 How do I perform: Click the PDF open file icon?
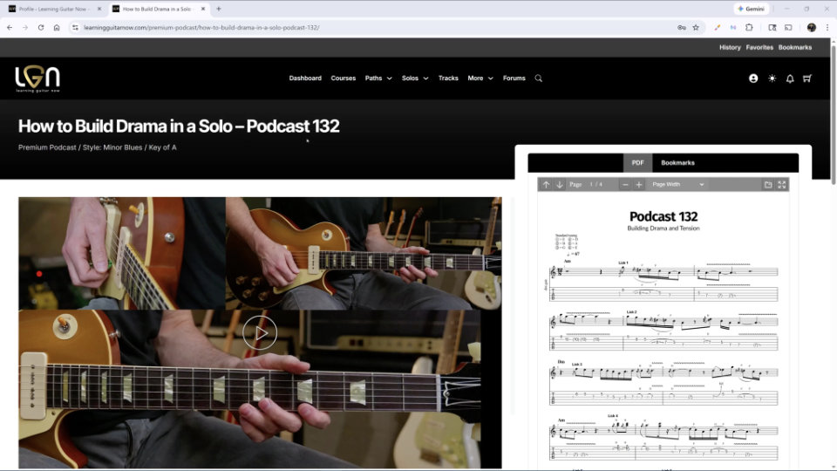(x=768, y=185)
